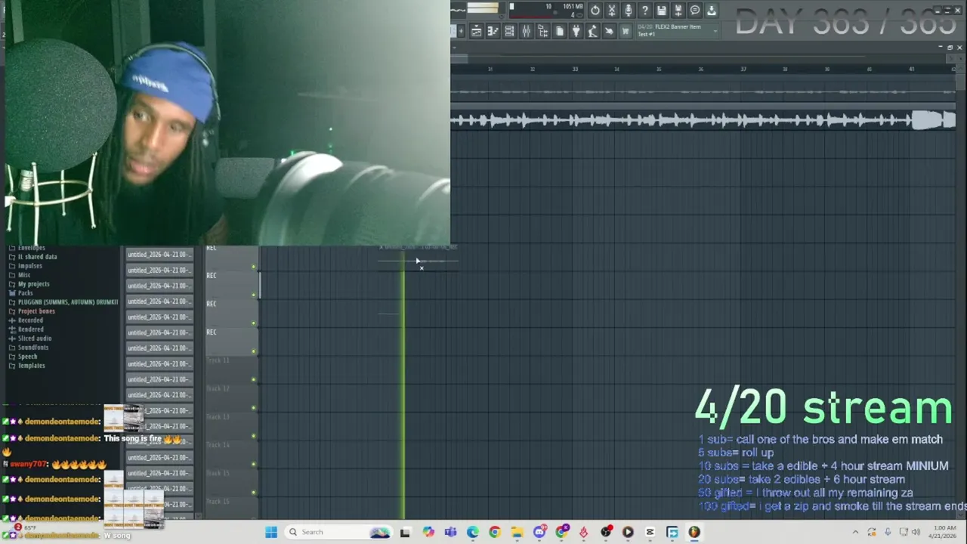Screen dimensions: 967x544
Task: Click bar 40 on the playlist ruler
Action: 869,70
